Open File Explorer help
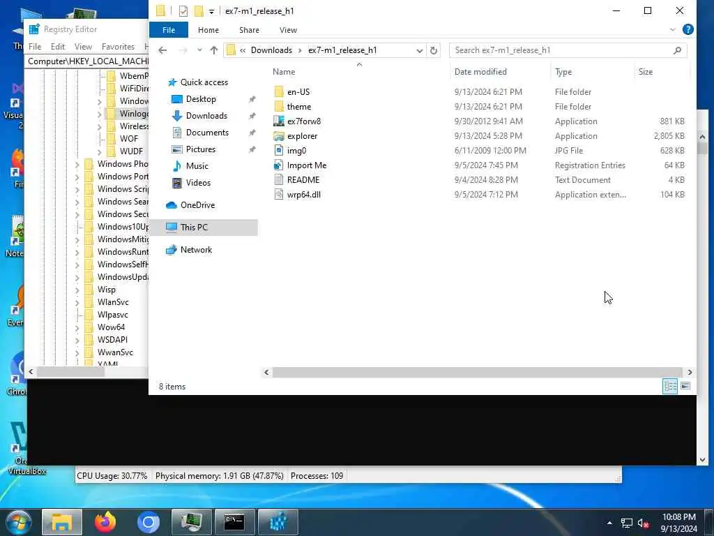Screen dimensions: 714x536 pos(688,29)
